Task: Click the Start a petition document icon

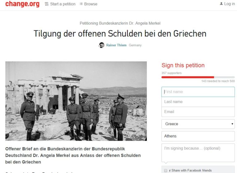Action: (x=47, y=4)
